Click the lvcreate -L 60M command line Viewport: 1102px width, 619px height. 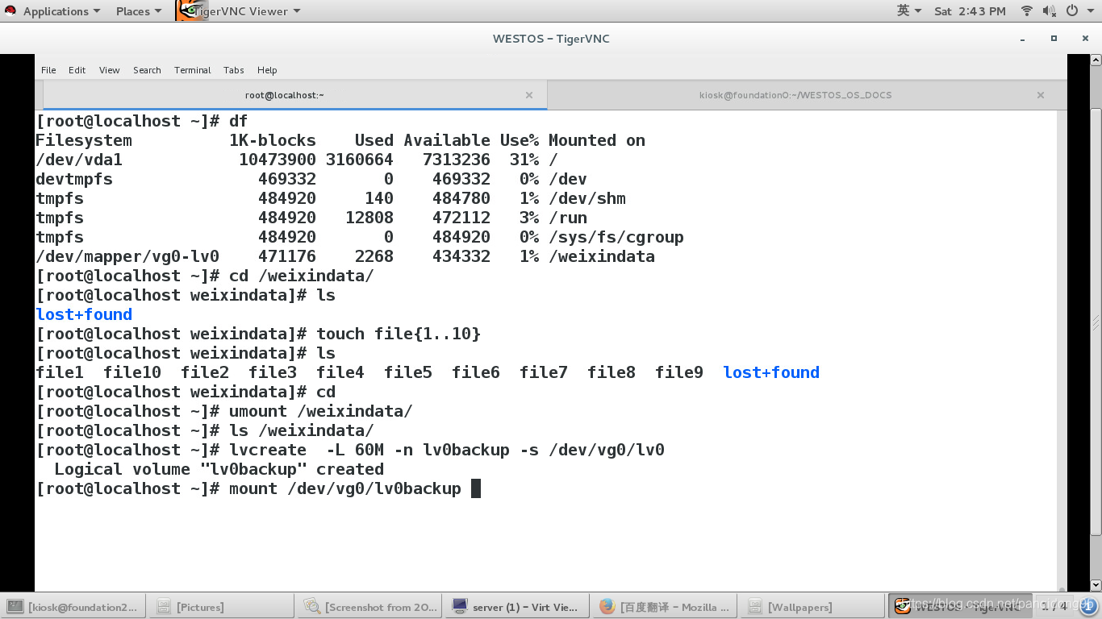coord(350,450)
